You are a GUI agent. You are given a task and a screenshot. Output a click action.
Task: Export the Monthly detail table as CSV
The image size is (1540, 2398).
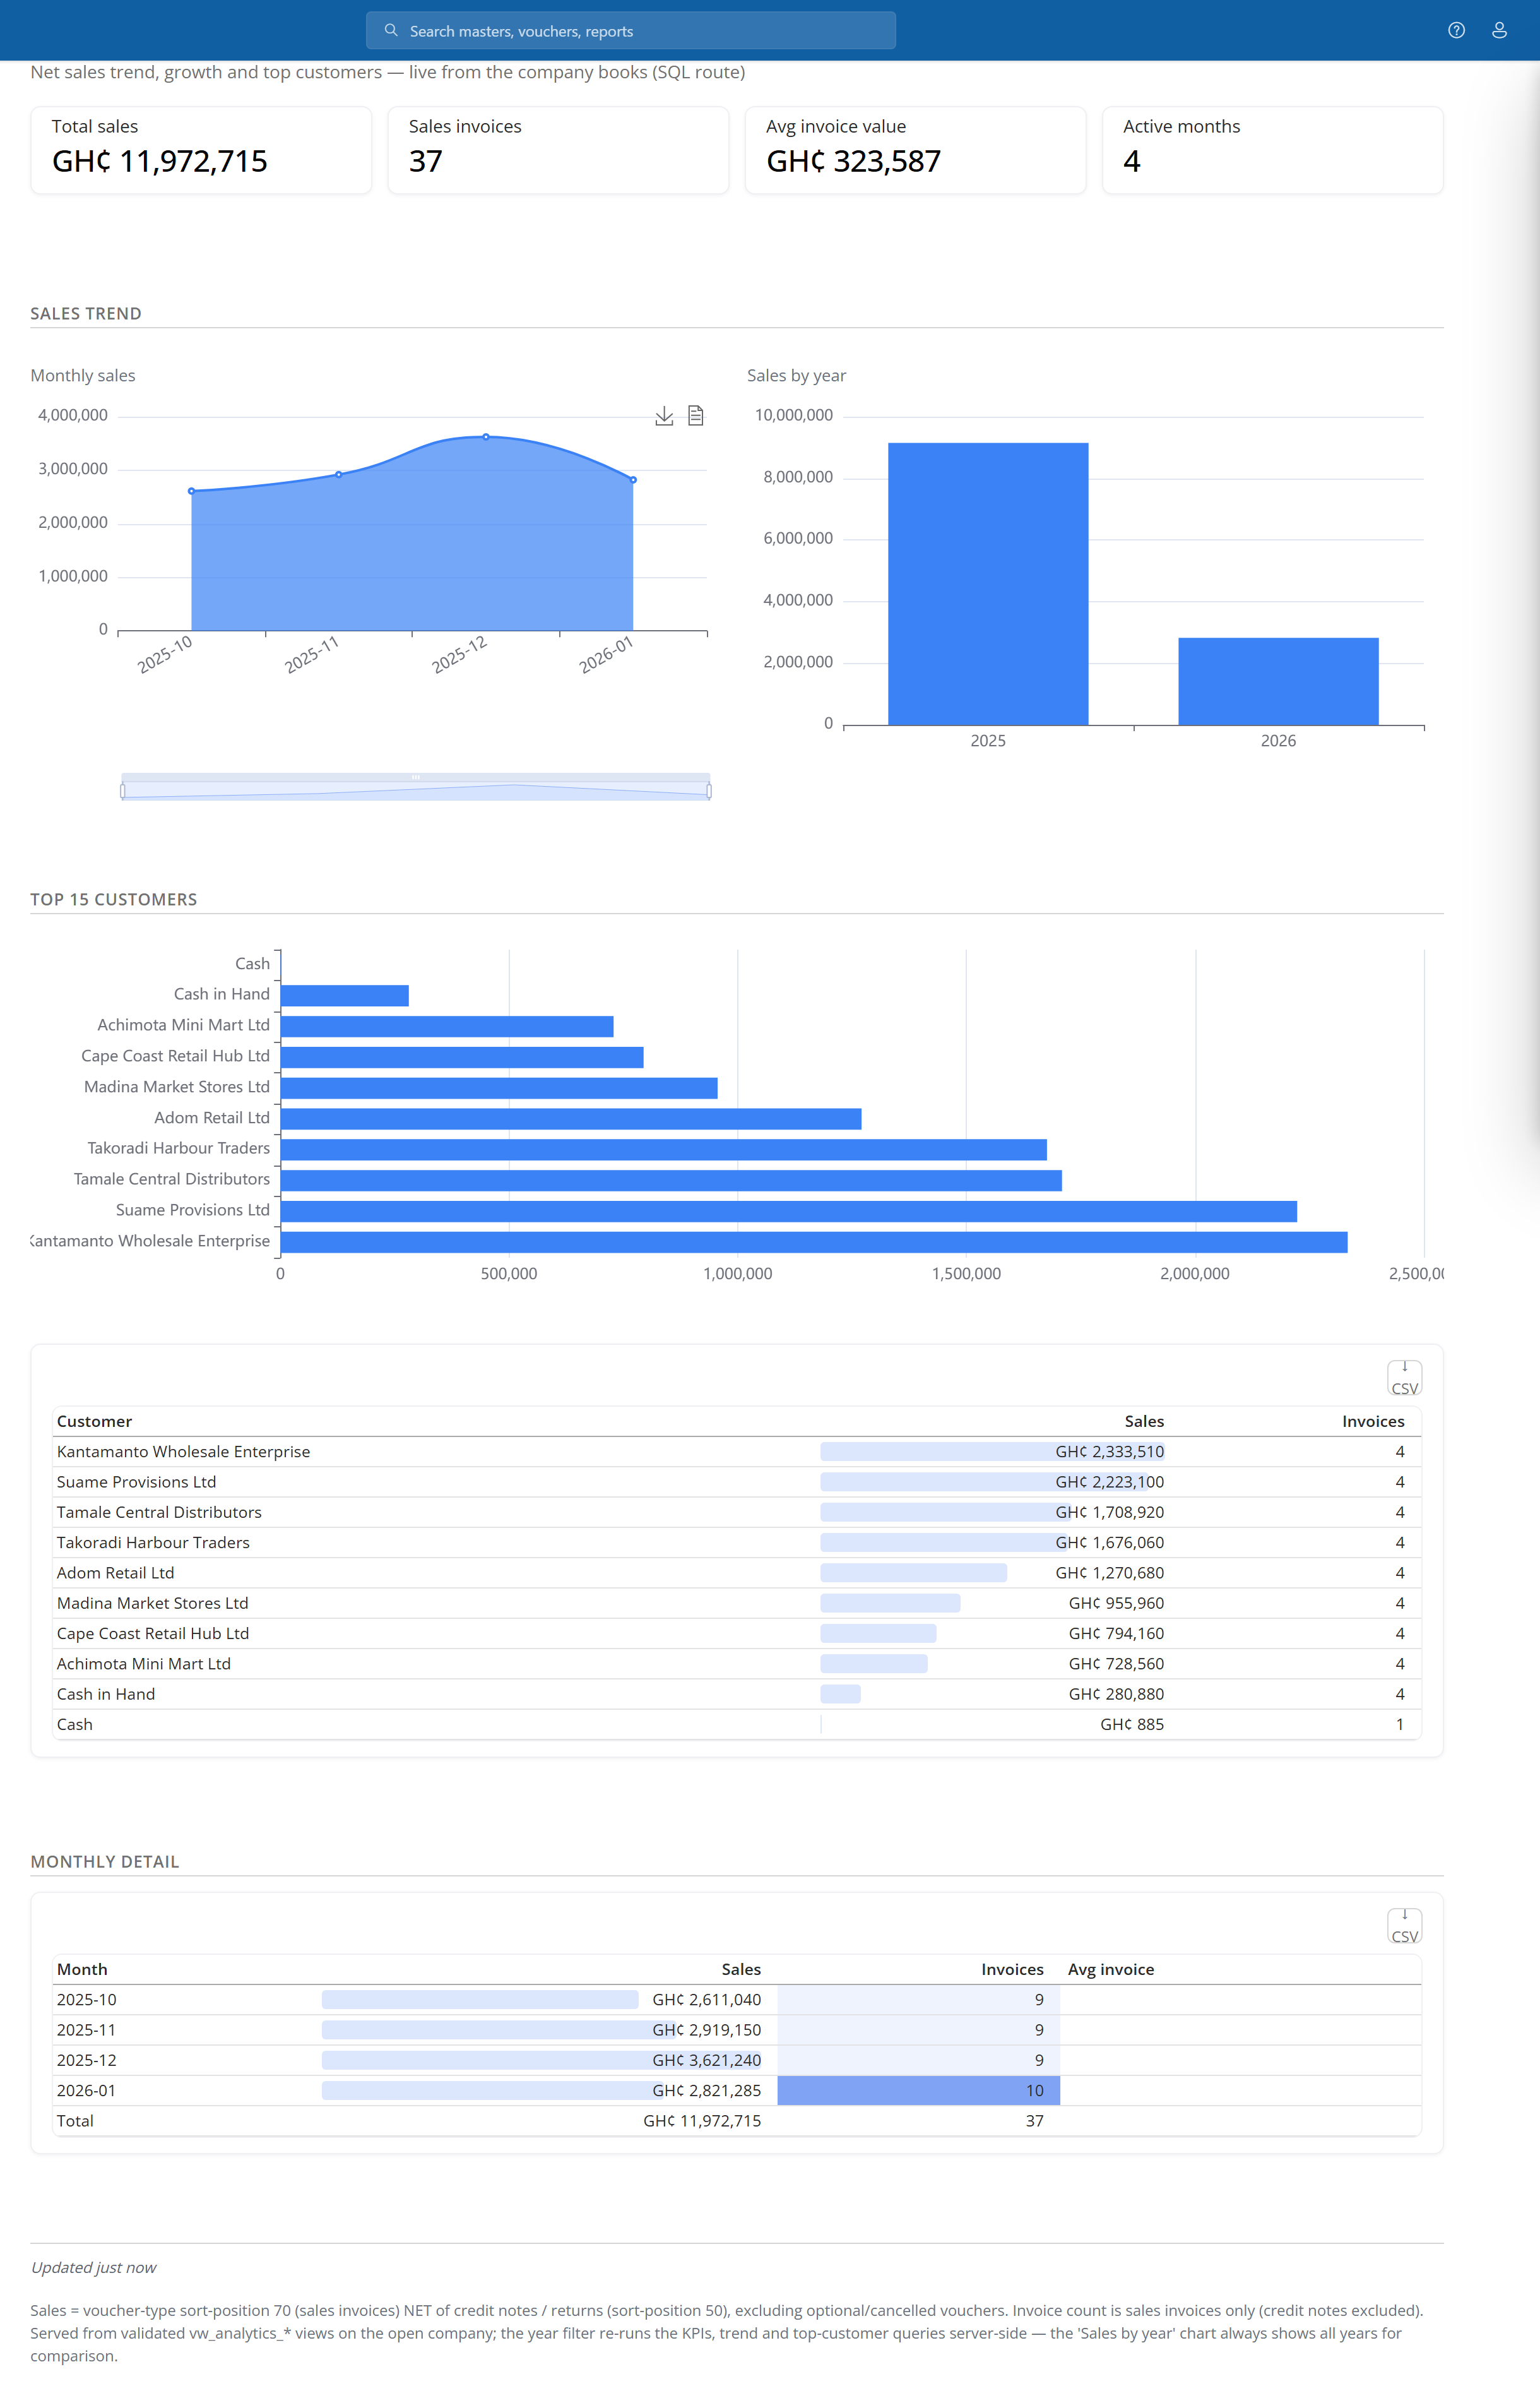point(1404,1926)
